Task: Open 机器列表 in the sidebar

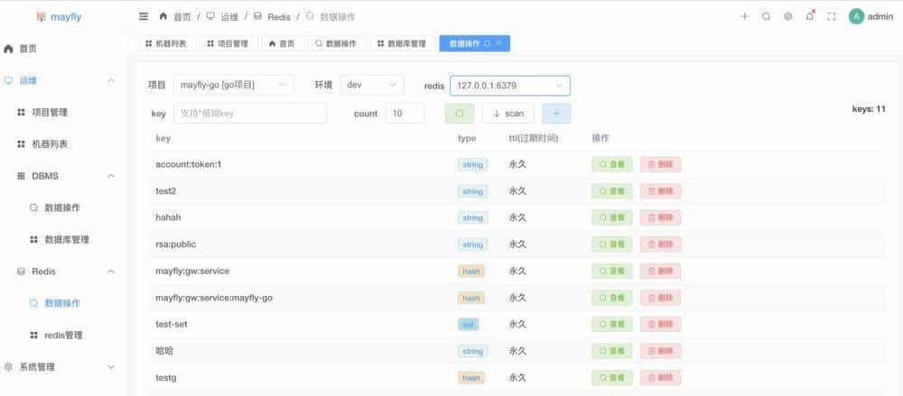Action: click(x=63, y=144)
